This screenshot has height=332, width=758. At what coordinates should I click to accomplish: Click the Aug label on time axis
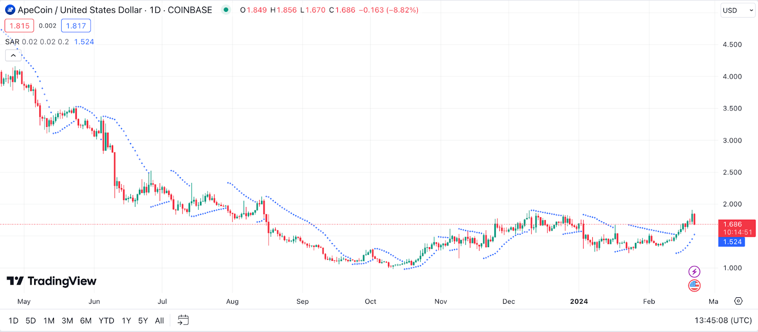(233, 301)
